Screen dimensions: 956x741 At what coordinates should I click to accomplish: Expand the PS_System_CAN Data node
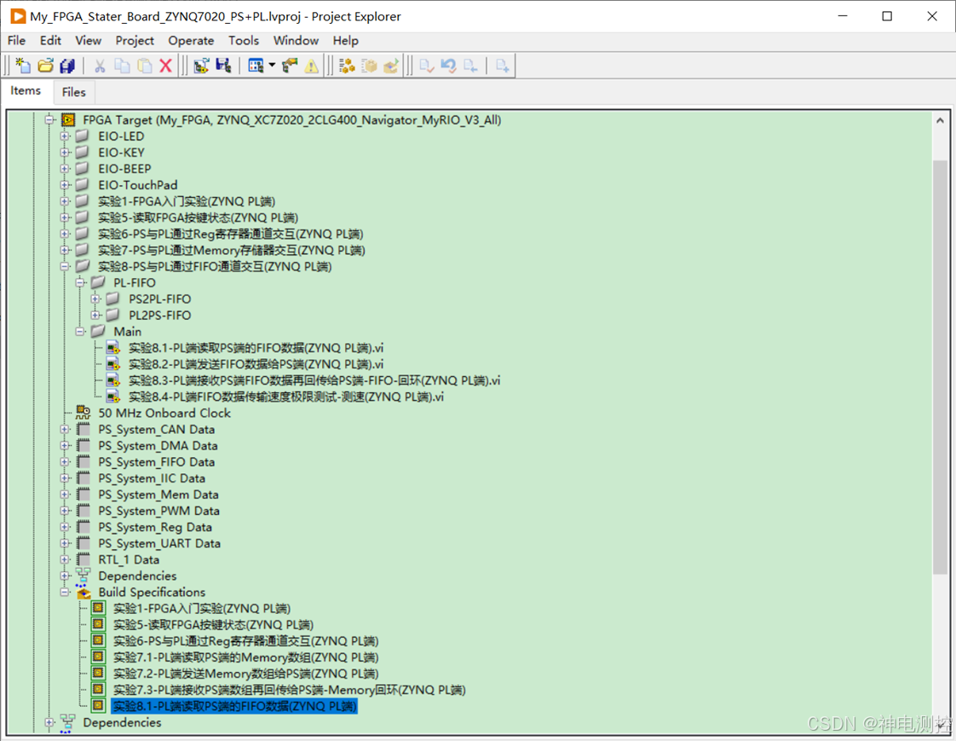tap(65, 429)
